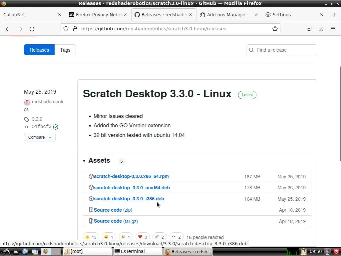This screenshot has height=256, width=341.
Task: Launch web browser globe taskbar icon
Action: 25,252
